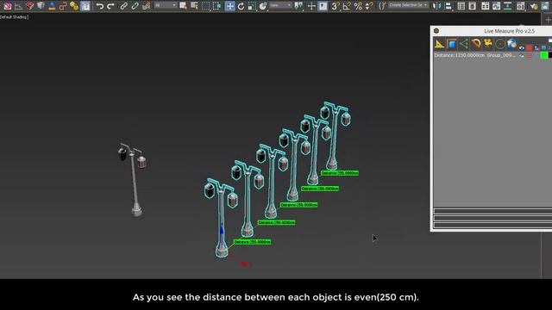Click the Mirror tool icon
The image size is (552, 310).
[437, 6]
